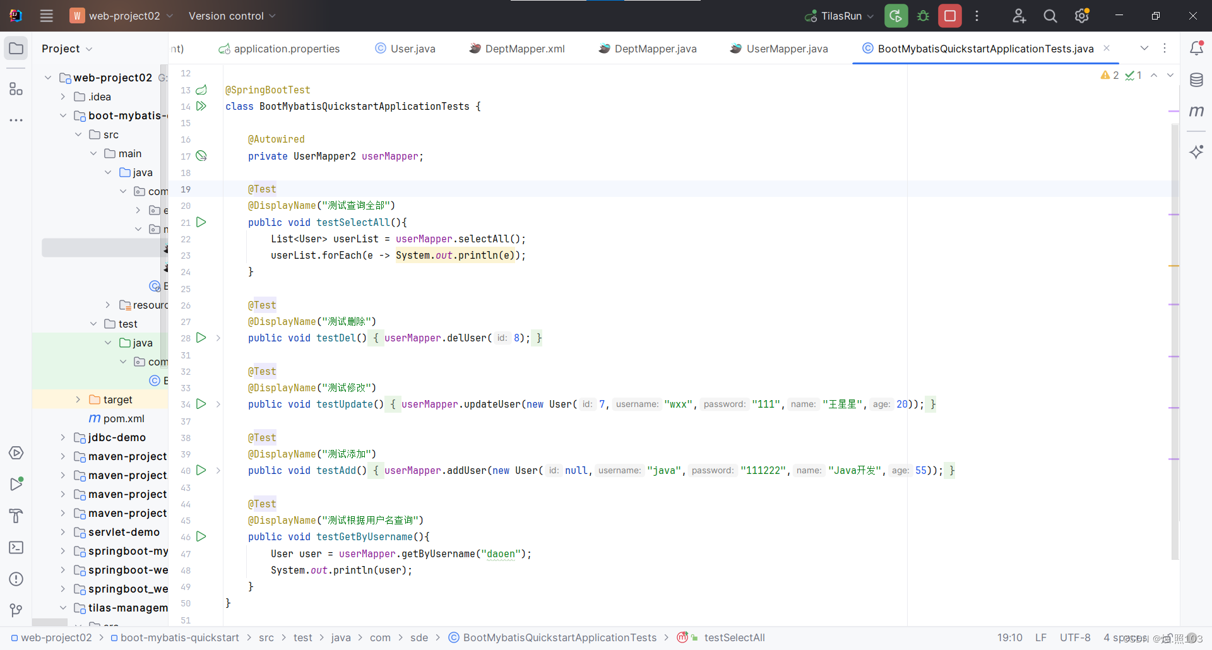Screen dimensions: 1212x650
Task: Open more run actions menu
Action: tap(977, 16)
